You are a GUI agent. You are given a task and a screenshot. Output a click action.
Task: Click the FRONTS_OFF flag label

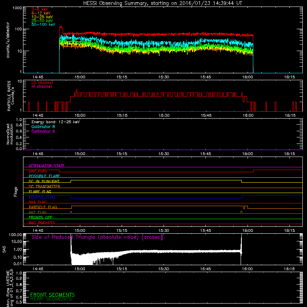click(41, 218)
